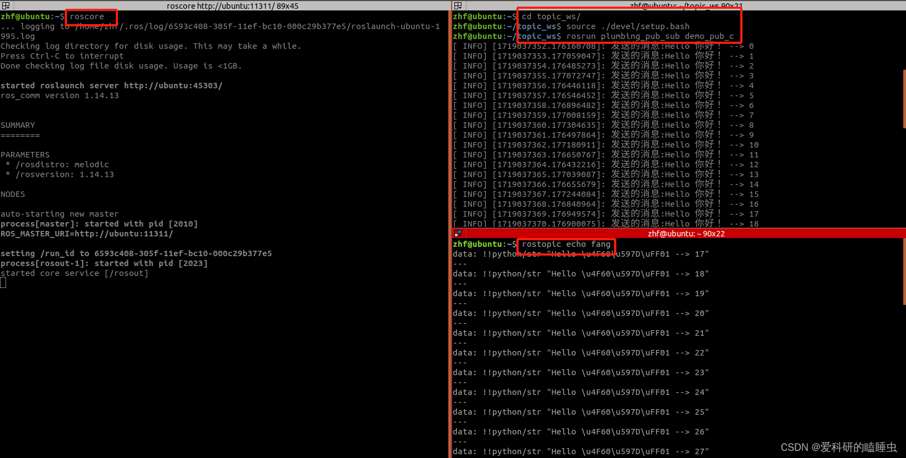Click the 'source ./devel/setup.bash' command
The width and height of the screenshot is (906, 458).
(x=628, y=26)
